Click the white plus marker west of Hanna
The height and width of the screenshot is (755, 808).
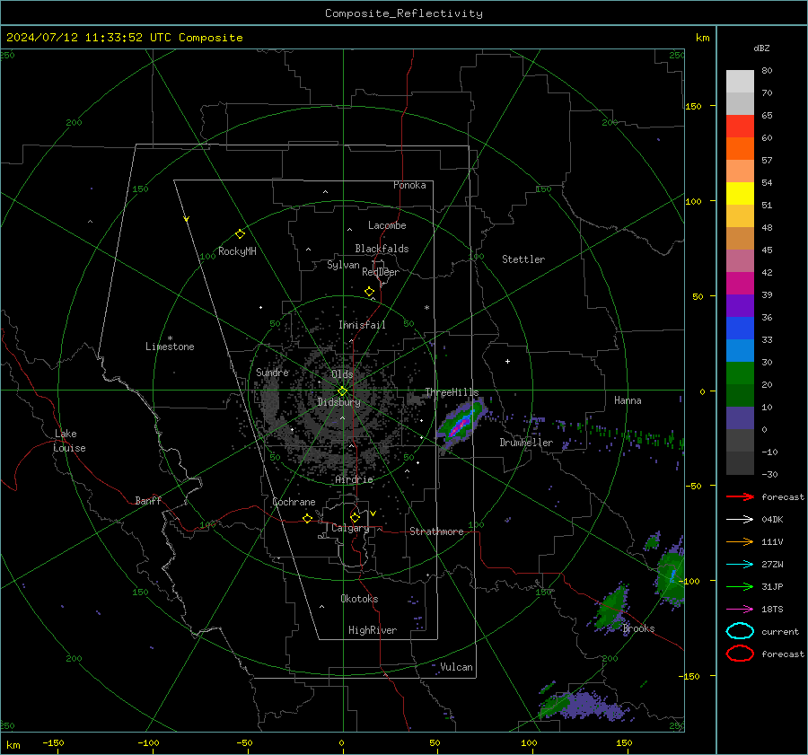507,361
